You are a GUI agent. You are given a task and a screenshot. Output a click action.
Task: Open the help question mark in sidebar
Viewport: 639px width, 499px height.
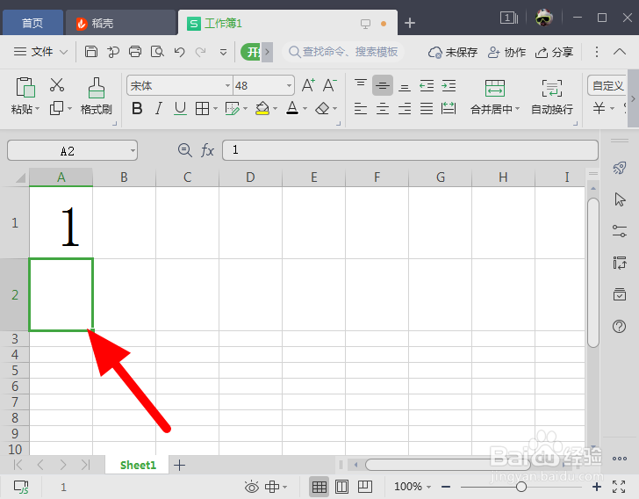(620, 327)
